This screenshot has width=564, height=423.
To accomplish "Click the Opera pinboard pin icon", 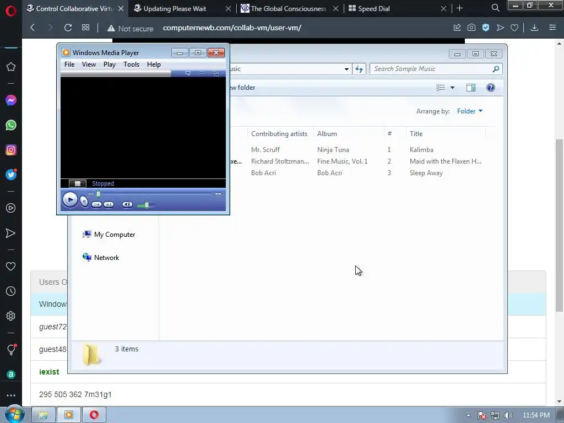I will click(457, 28).
